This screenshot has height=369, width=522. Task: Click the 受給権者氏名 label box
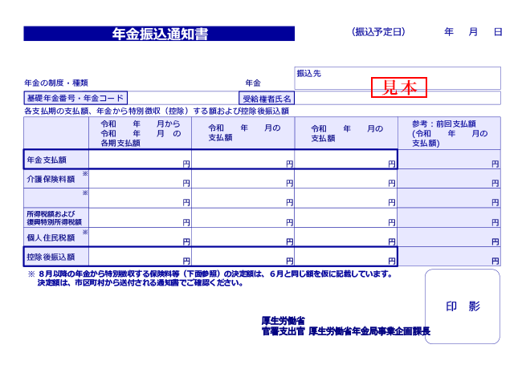[267, 99]
